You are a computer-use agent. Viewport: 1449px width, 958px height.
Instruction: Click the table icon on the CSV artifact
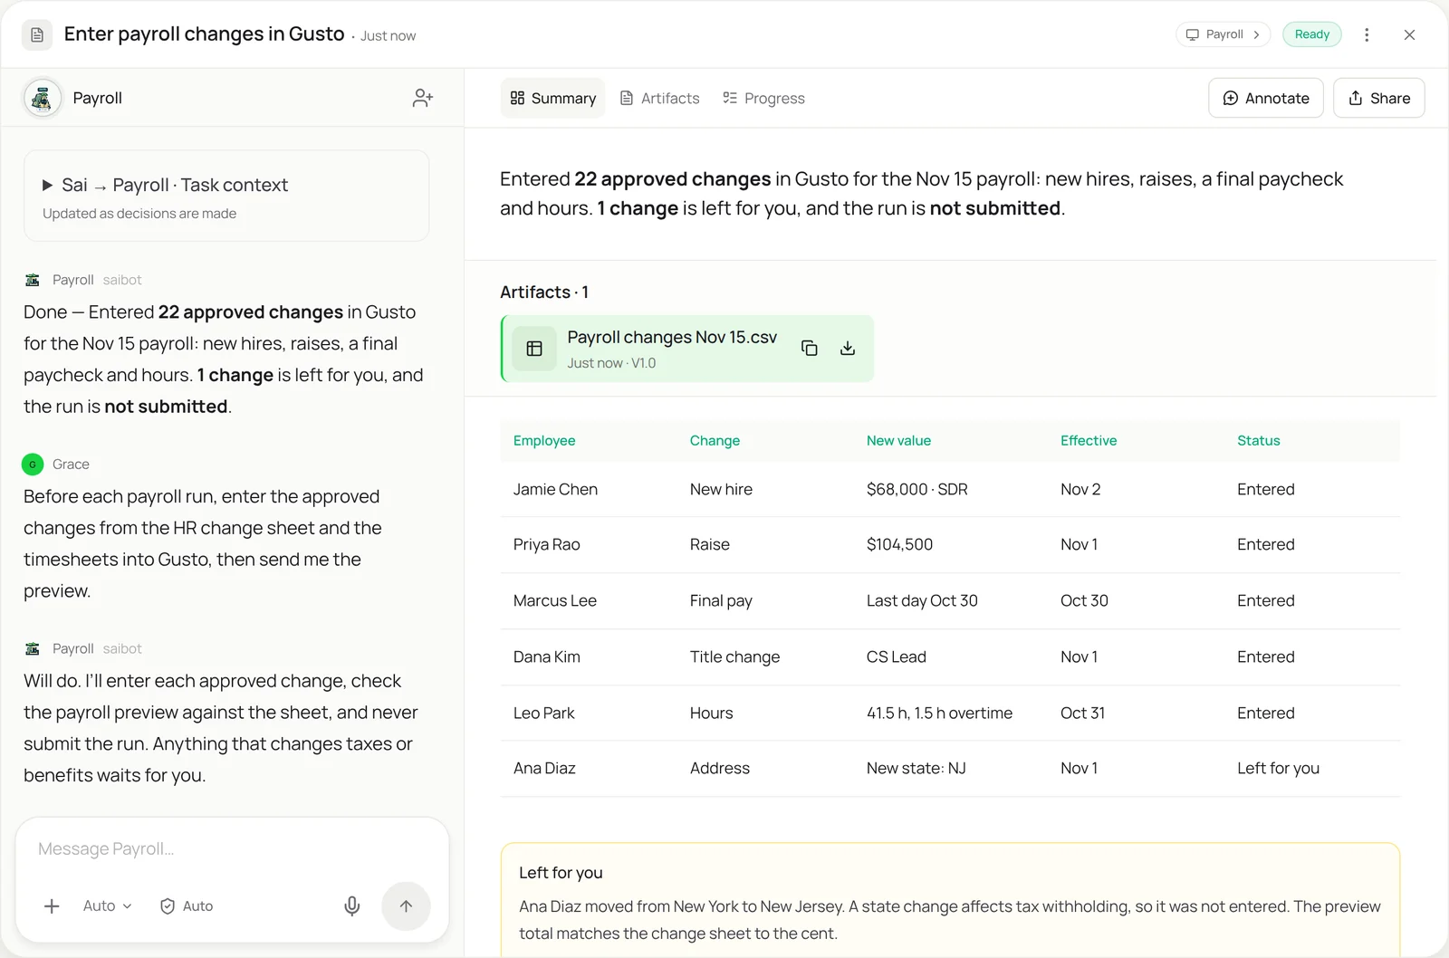[x=534, y=349]
